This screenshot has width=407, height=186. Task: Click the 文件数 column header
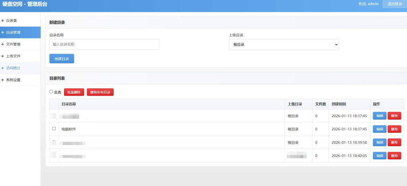click(321, 104)
